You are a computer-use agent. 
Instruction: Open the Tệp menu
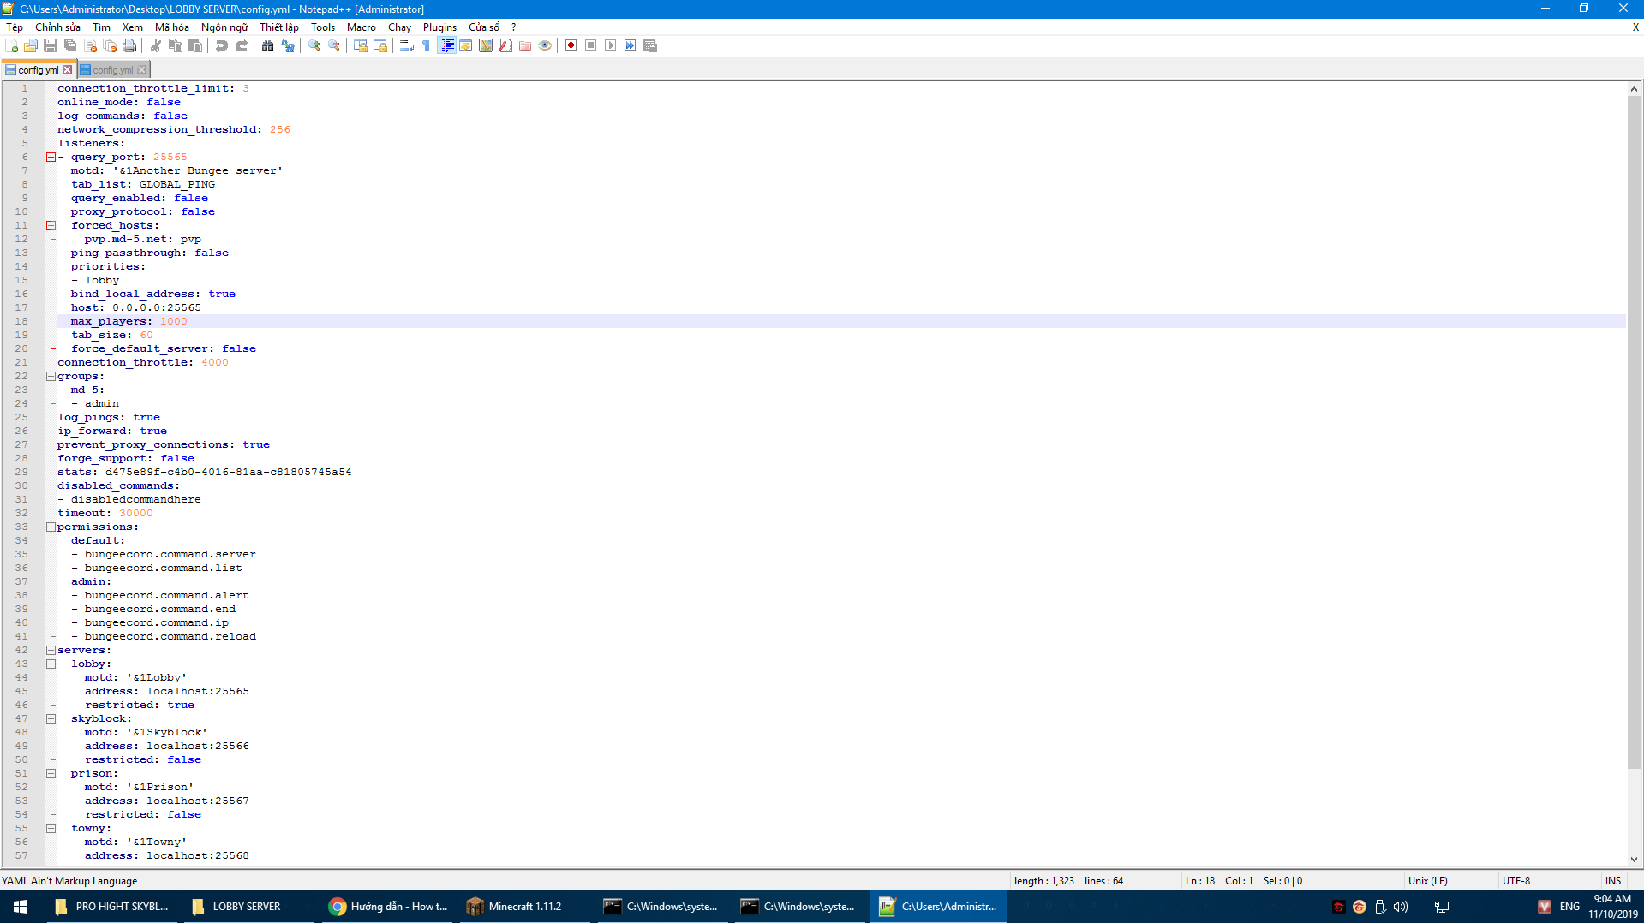point(15,27)
